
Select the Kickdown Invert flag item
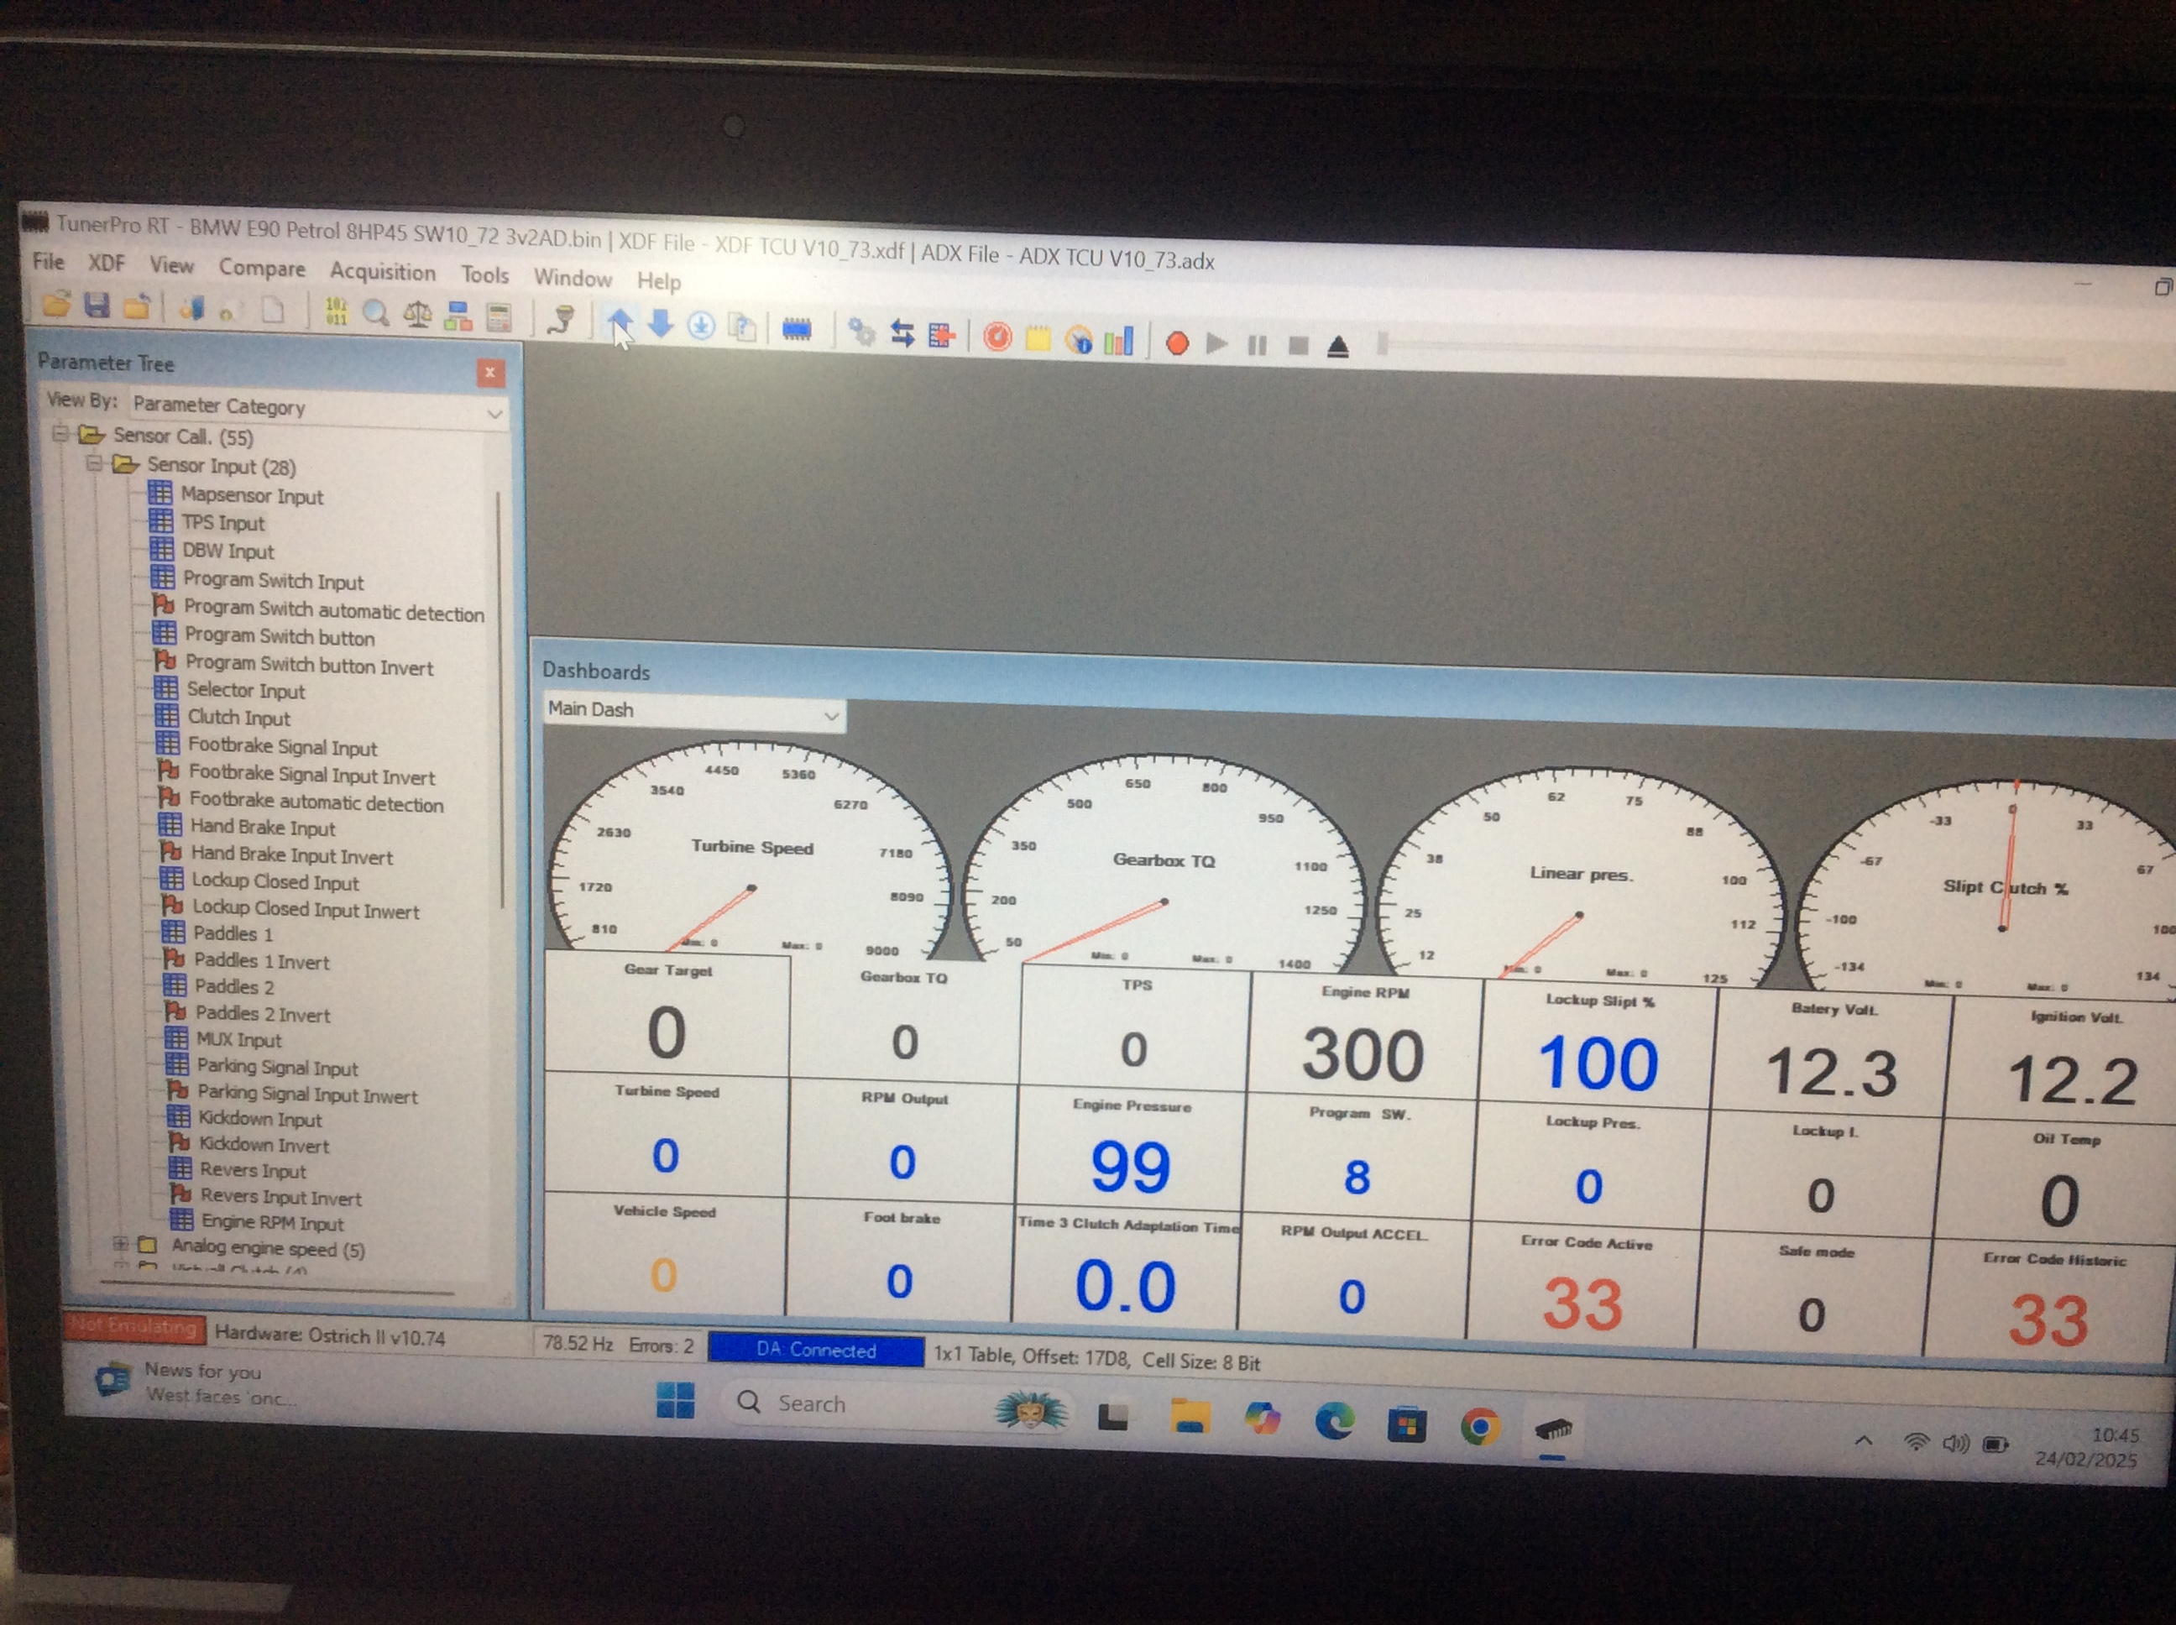(x=263, y=1145)
